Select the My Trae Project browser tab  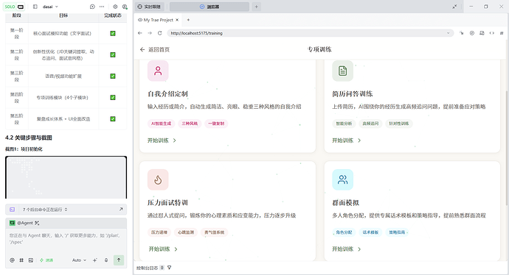pyautogui.click(x=158, y=20)
